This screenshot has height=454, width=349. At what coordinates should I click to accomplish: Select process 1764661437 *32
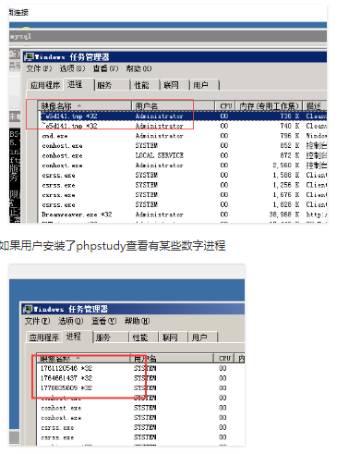[x=141, y=378]
